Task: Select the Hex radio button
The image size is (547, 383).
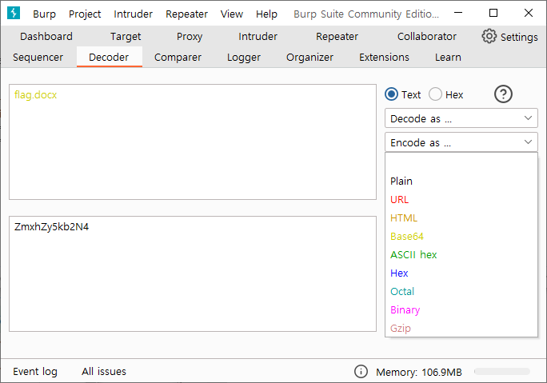Action: point(435,94)
